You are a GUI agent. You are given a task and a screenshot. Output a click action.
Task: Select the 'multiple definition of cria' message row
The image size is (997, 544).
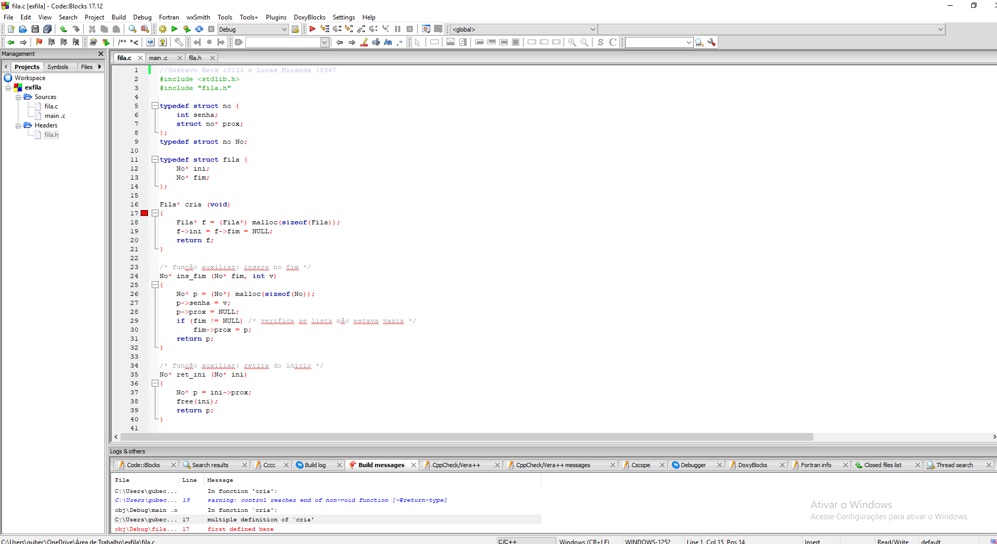tap(327, 520)
